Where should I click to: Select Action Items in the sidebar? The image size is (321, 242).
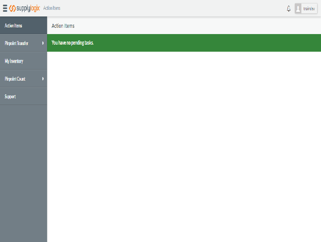pos(13,26)
